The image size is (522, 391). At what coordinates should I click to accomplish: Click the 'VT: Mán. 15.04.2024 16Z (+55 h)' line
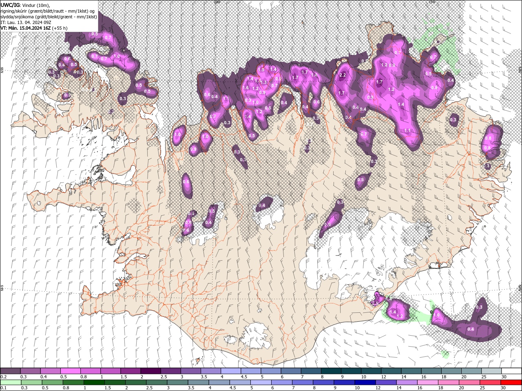pyautogui.click(x=34, y=28)
